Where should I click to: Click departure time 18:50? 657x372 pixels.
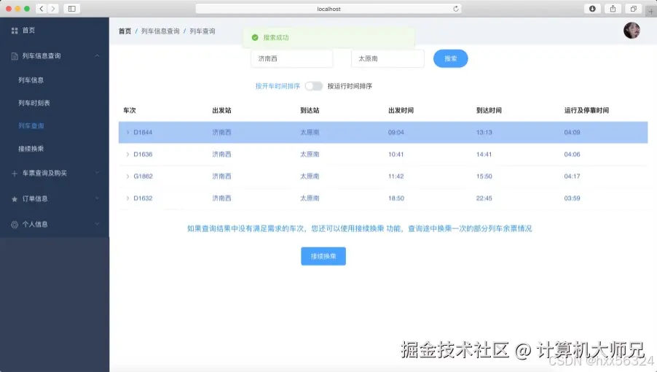pyautogui.click(x=396, y=198)
